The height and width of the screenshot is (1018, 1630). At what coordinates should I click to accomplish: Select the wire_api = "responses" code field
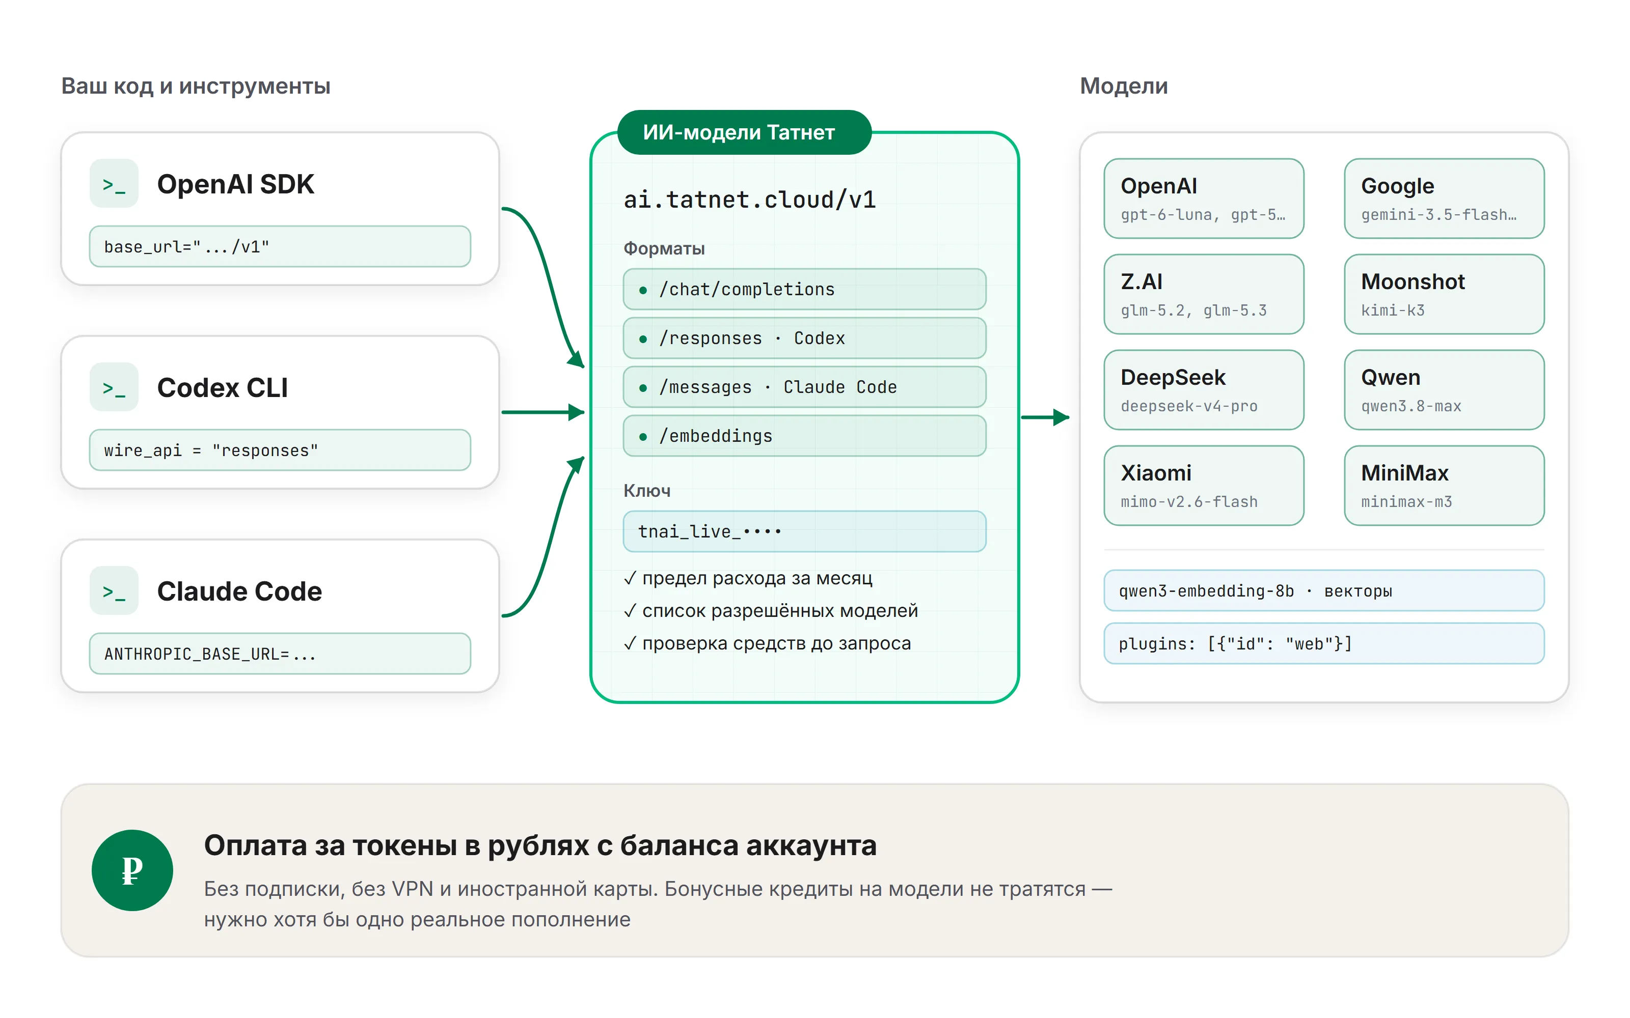280,450
